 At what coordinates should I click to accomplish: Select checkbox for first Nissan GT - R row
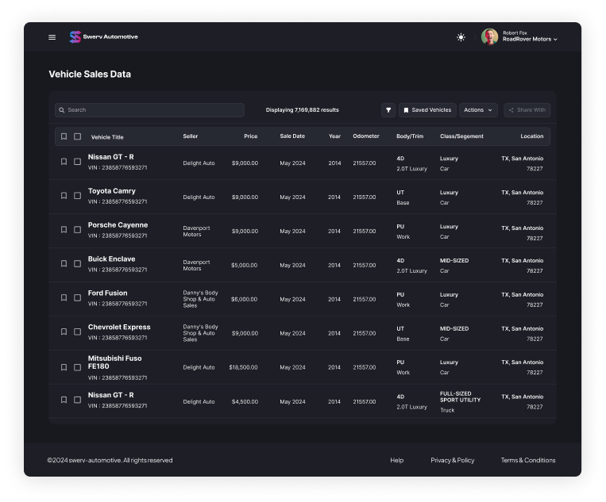[77, 162]
